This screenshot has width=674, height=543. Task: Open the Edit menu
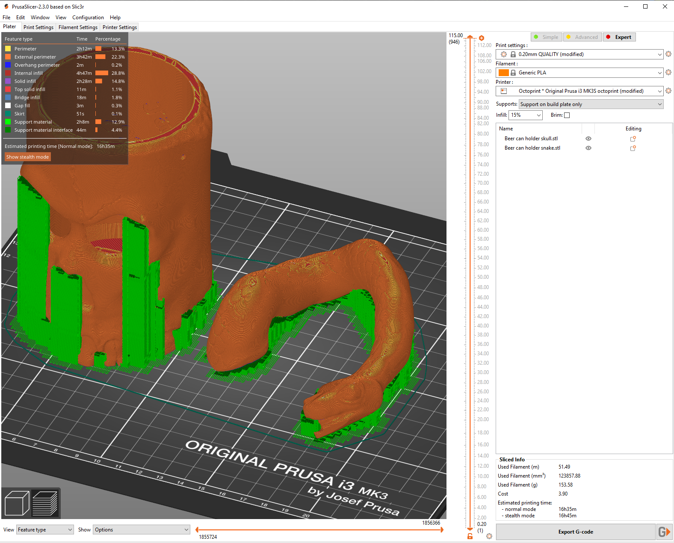coord(21,18)
